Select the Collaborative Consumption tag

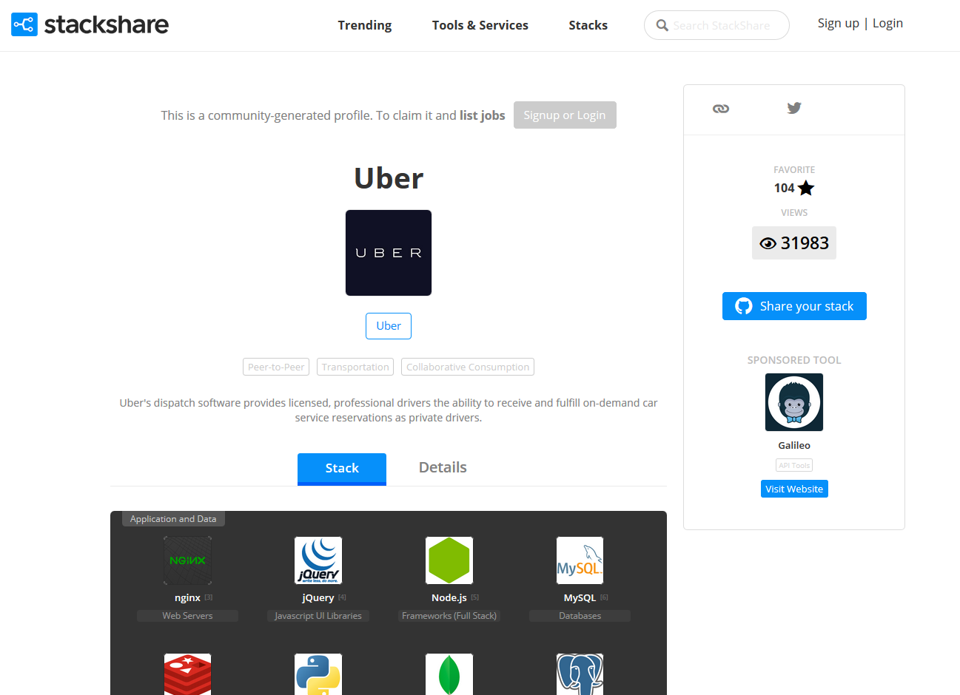(468, 367)
